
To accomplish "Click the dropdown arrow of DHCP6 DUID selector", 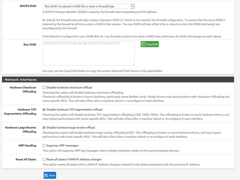I will click(132, 6).
